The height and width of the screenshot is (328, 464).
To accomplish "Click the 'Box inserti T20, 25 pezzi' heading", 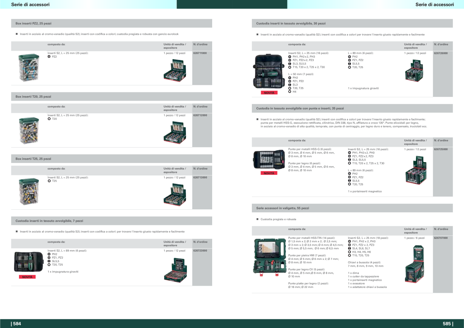I will (x=33, y=97).
